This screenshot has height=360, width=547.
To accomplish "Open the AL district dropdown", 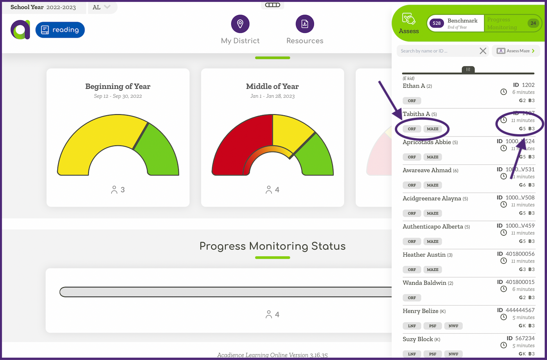I will coord(102,7).
